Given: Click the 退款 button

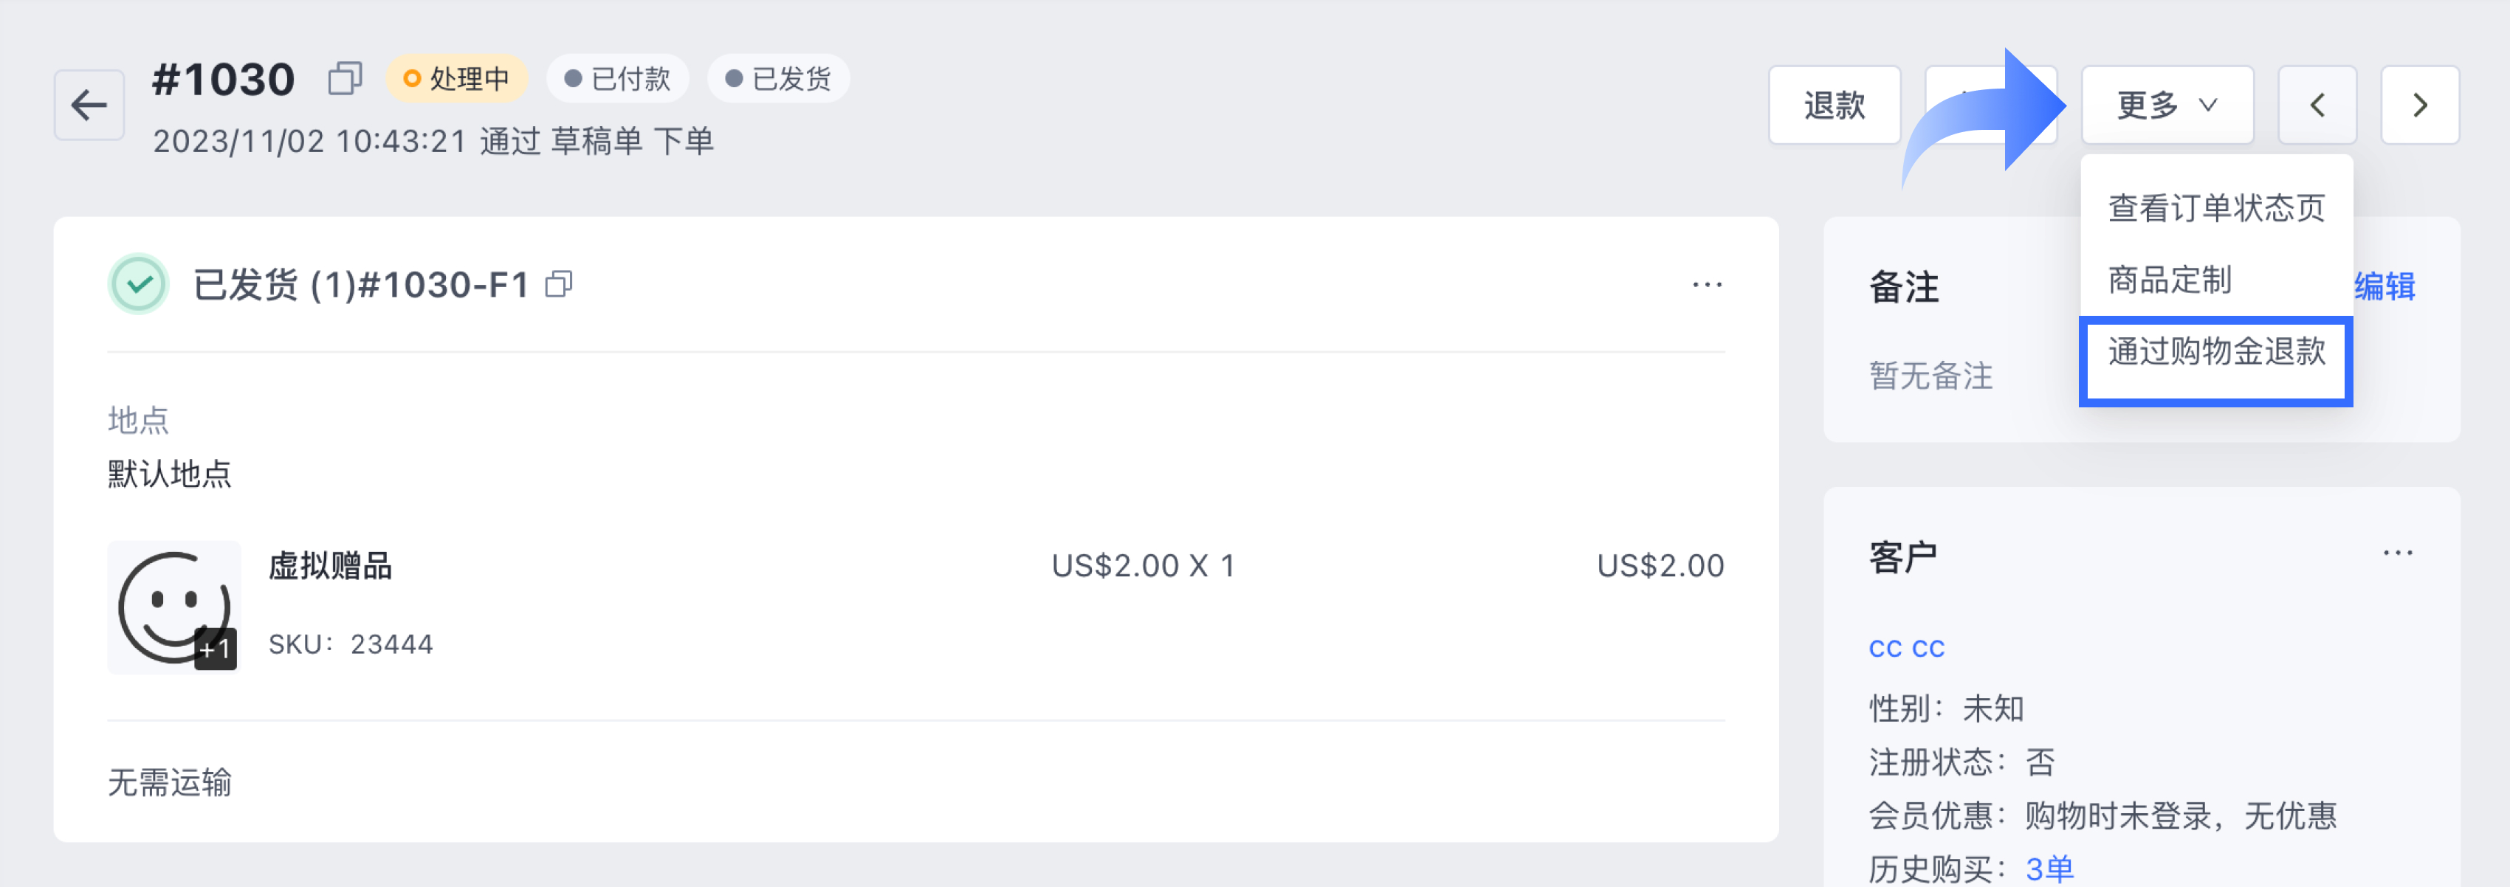Looking at the screenshot, I should (x=1834, y=104).
